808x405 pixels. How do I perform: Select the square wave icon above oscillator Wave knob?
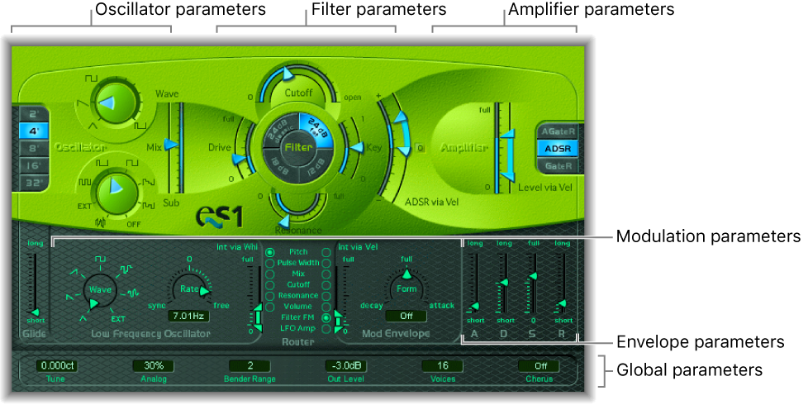[91, 79]
